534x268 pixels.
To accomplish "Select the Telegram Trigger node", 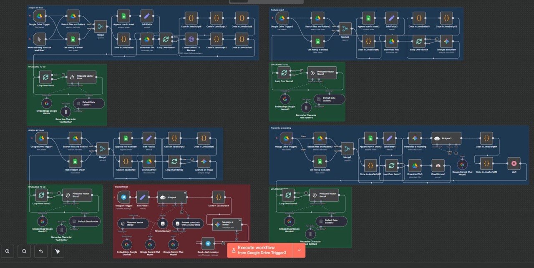I will pos(123,197).
